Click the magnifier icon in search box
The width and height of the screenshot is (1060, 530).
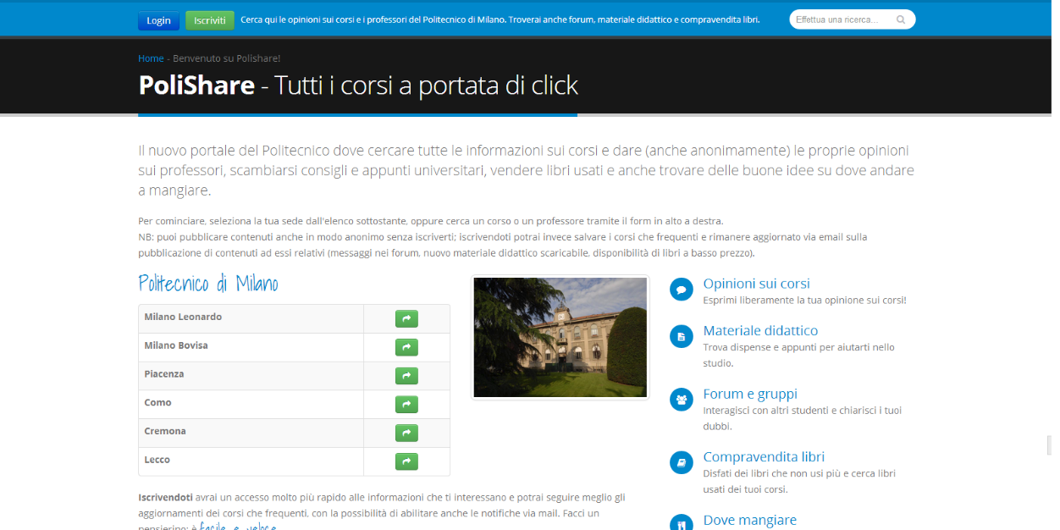(901, 19)
